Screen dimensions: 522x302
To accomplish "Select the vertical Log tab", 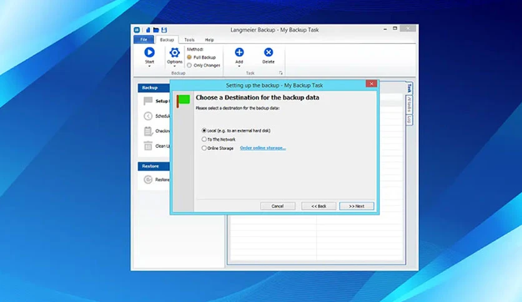I will 409,120.
